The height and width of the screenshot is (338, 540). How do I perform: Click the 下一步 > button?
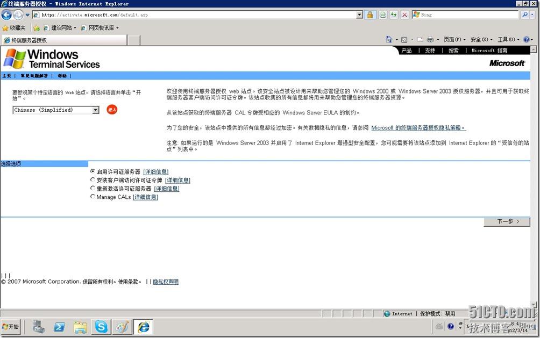coord(507,222)
